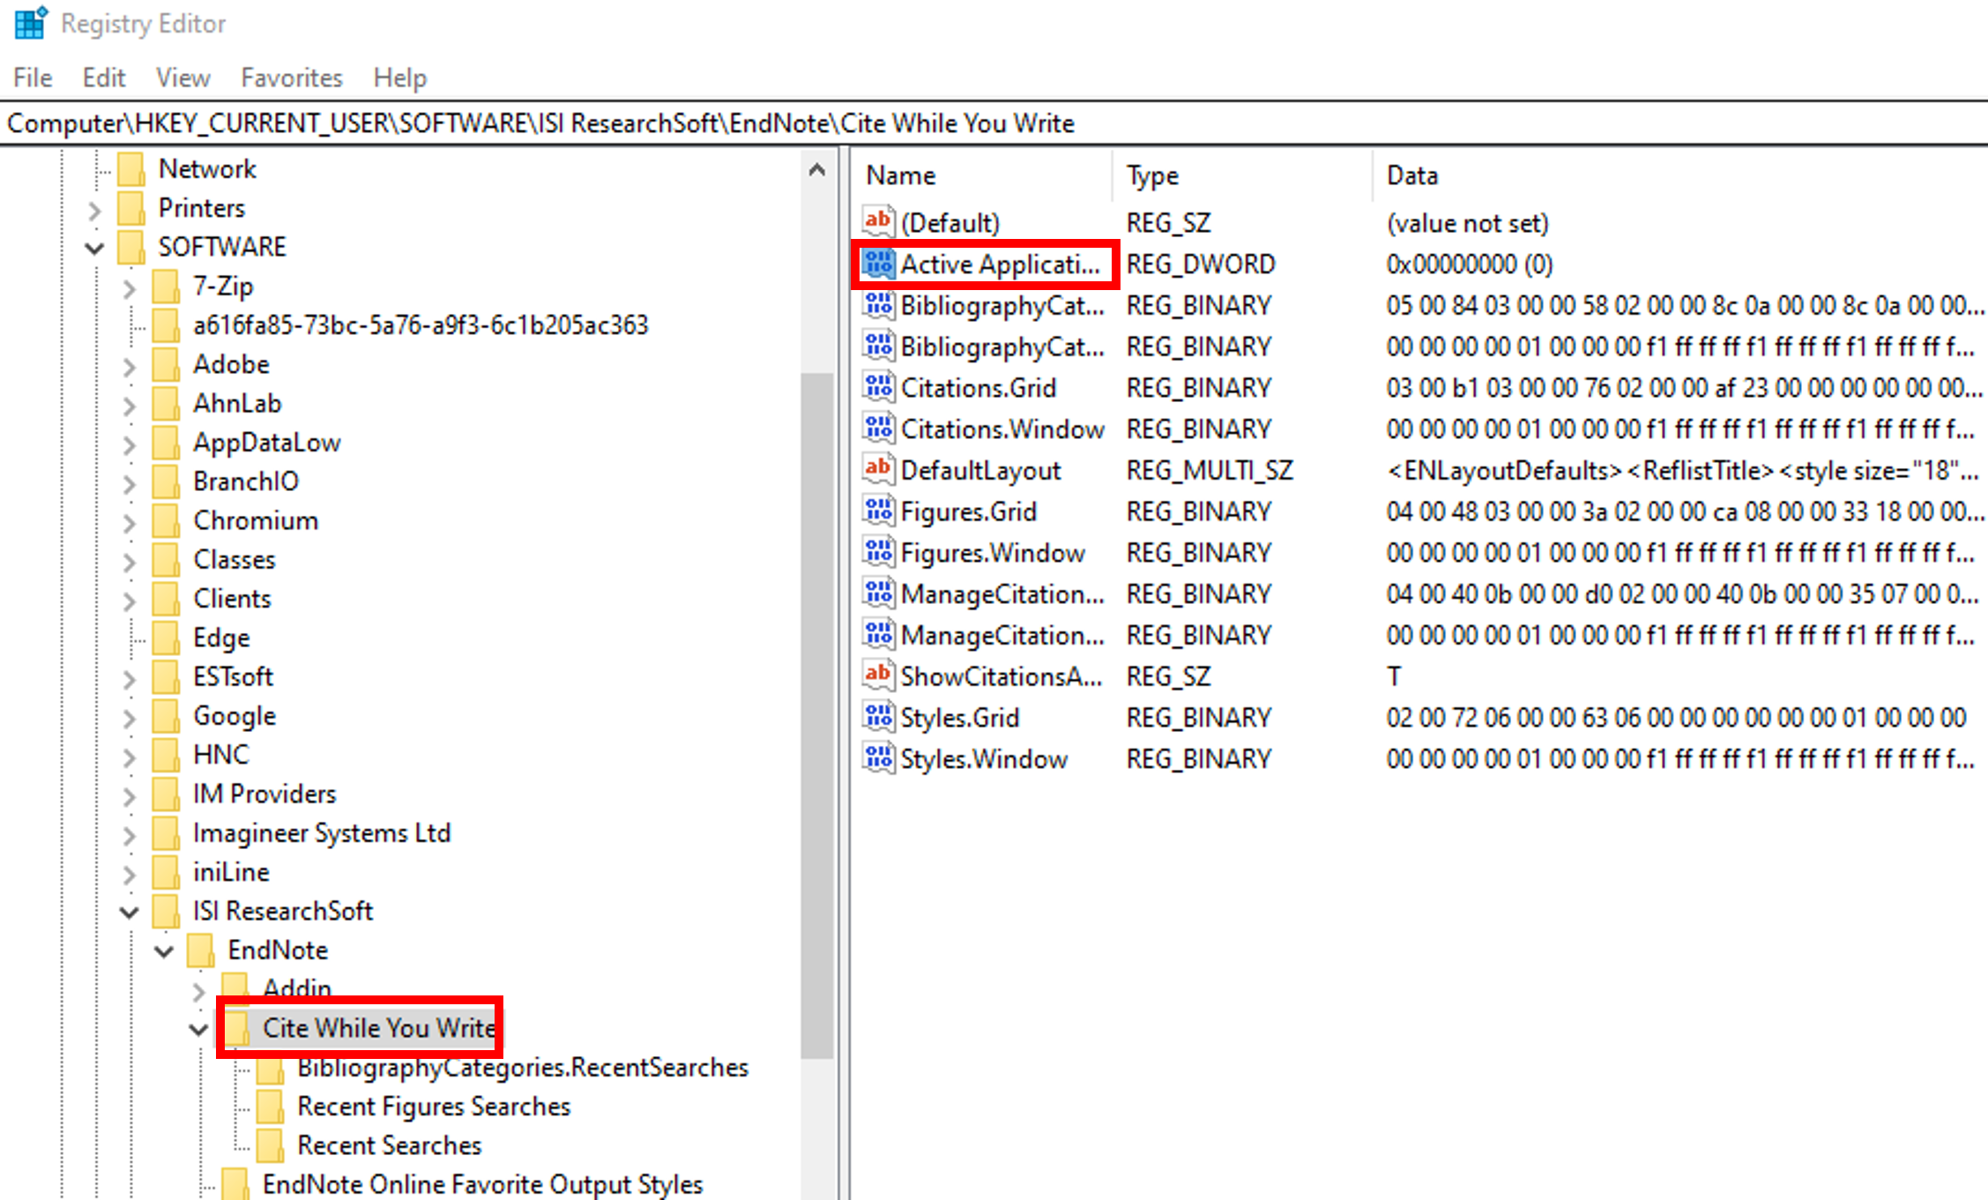
Task: Select the BranchIO folder icon
Action: point(166,481)
